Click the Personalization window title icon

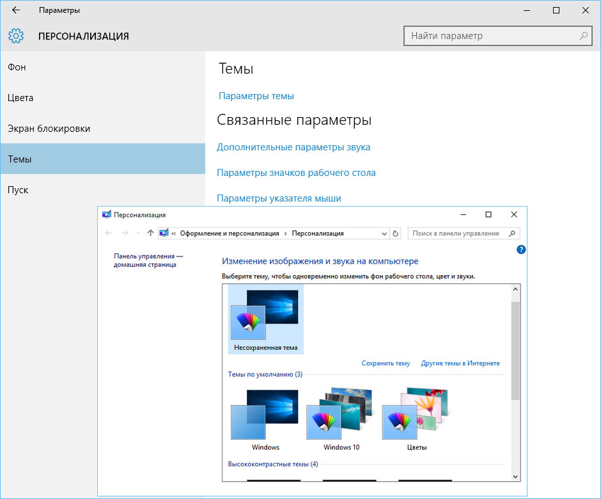(107, 214)
